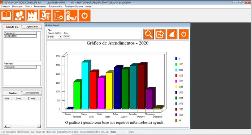Open the factory icon in main toolbar
This screenshot has height=135, width=252.
point(32,16)
